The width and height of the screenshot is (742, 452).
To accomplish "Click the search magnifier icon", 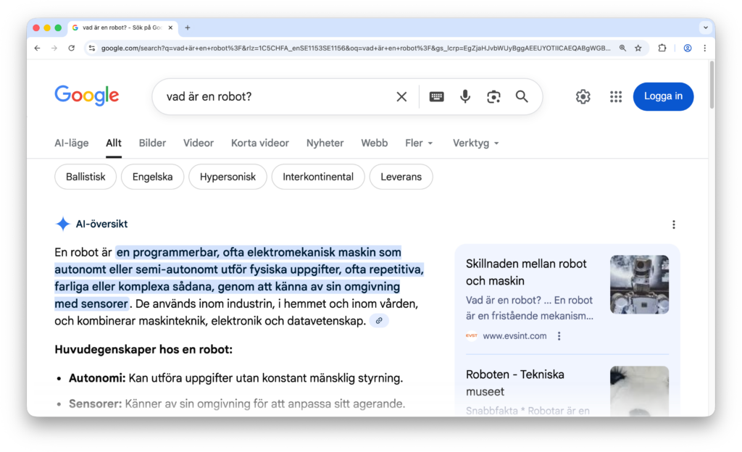I will (x=522, y=96).
